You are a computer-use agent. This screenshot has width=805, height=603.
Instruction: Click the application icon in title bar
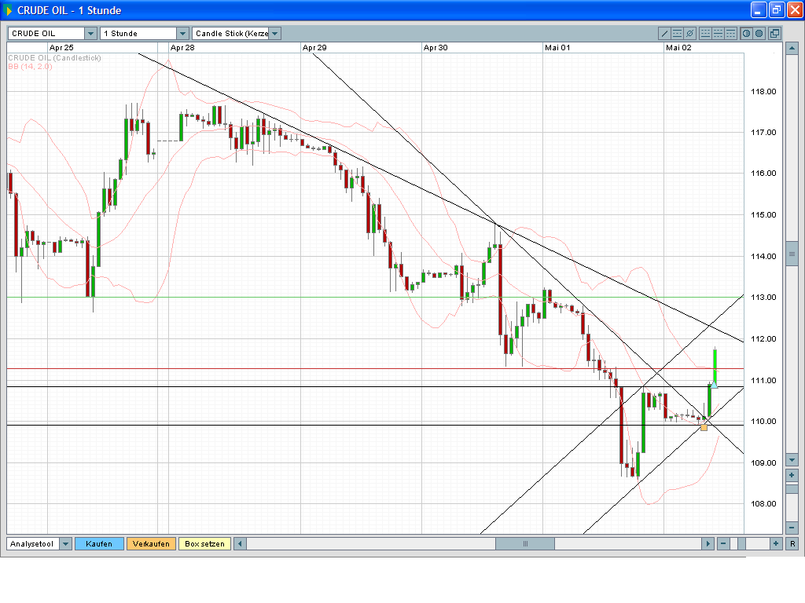click(x=8, y=10)
